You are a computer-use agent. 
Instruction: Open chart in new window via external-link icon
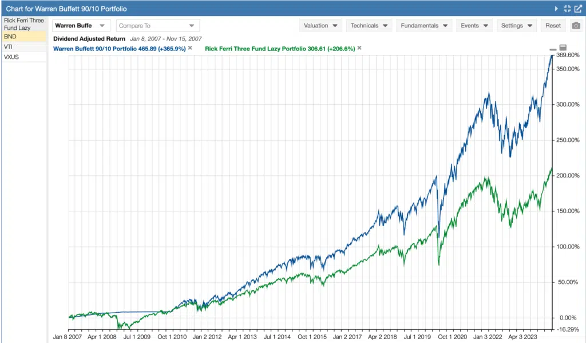click(x=578, y=9)
